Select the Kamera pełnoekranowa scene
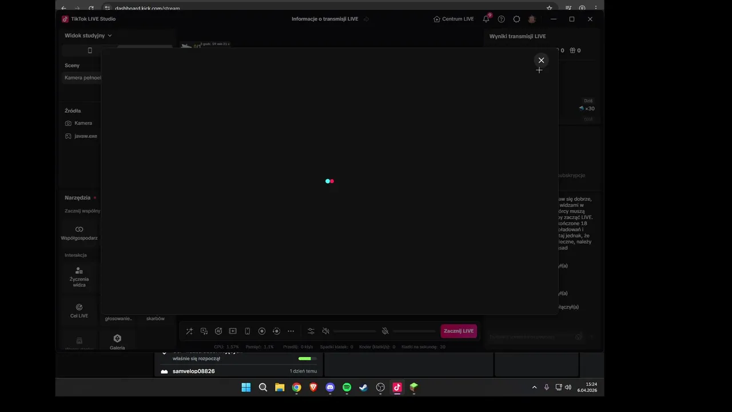The width and height of the screenshot is (732, 412). (x=82, y=77)
